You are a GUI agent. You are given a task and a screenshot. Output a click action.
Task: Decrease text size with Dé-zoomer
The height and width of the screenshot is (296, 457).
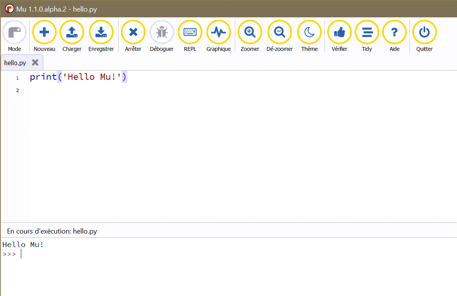(280, 36)
